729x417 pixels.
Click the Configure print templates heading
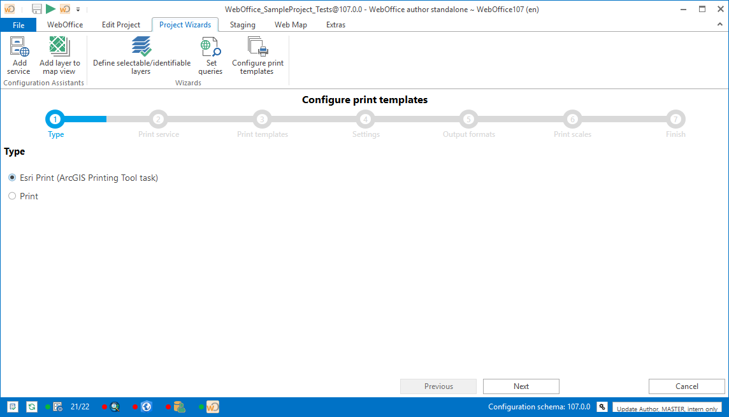[x=364, y=100]
